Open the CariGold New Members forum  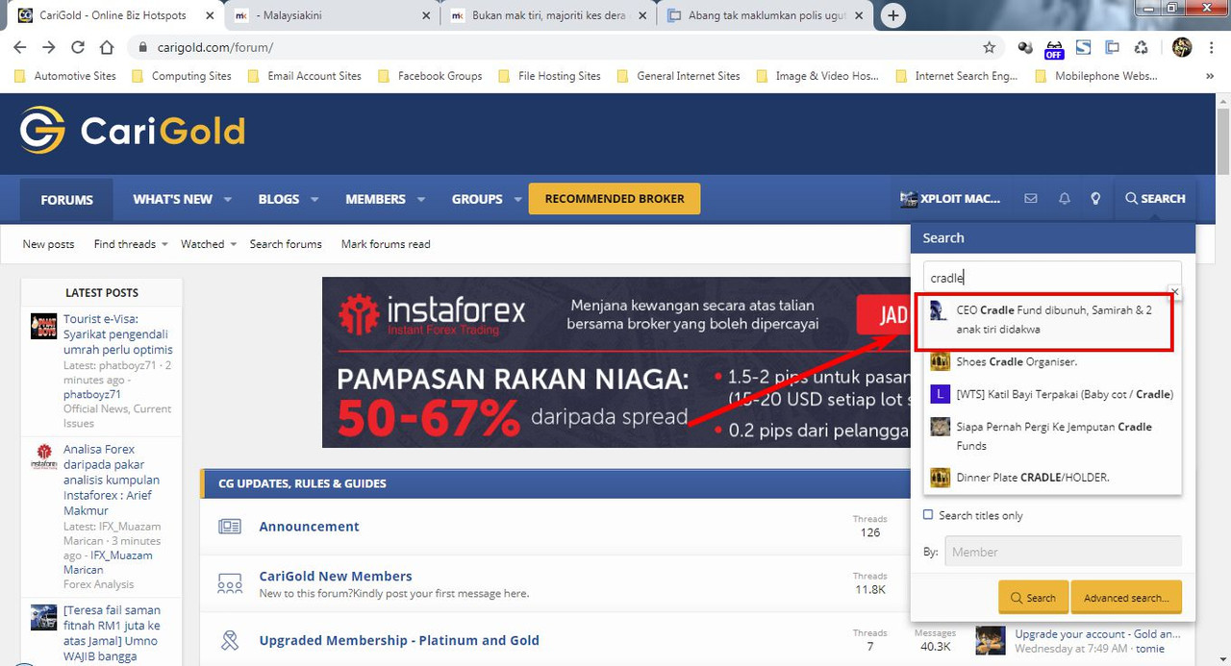pyautogui.click(x=336, y=577)
